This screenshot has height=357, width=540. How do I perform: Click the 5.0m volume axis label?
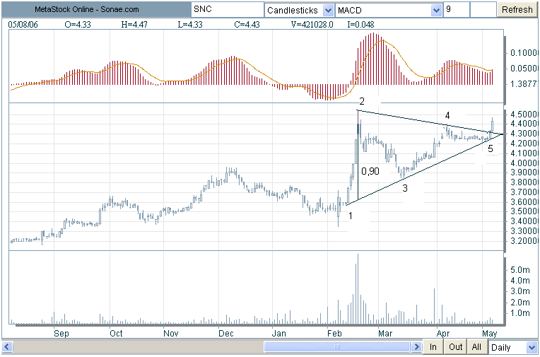pos(520,269)
